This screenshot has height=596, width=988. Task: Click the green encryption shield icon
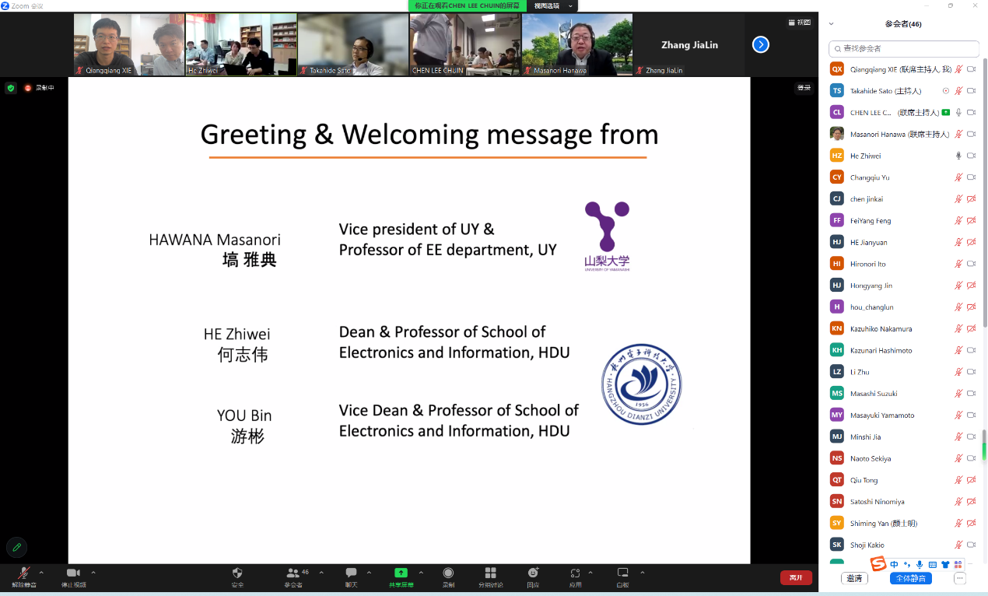pos(11,88)
